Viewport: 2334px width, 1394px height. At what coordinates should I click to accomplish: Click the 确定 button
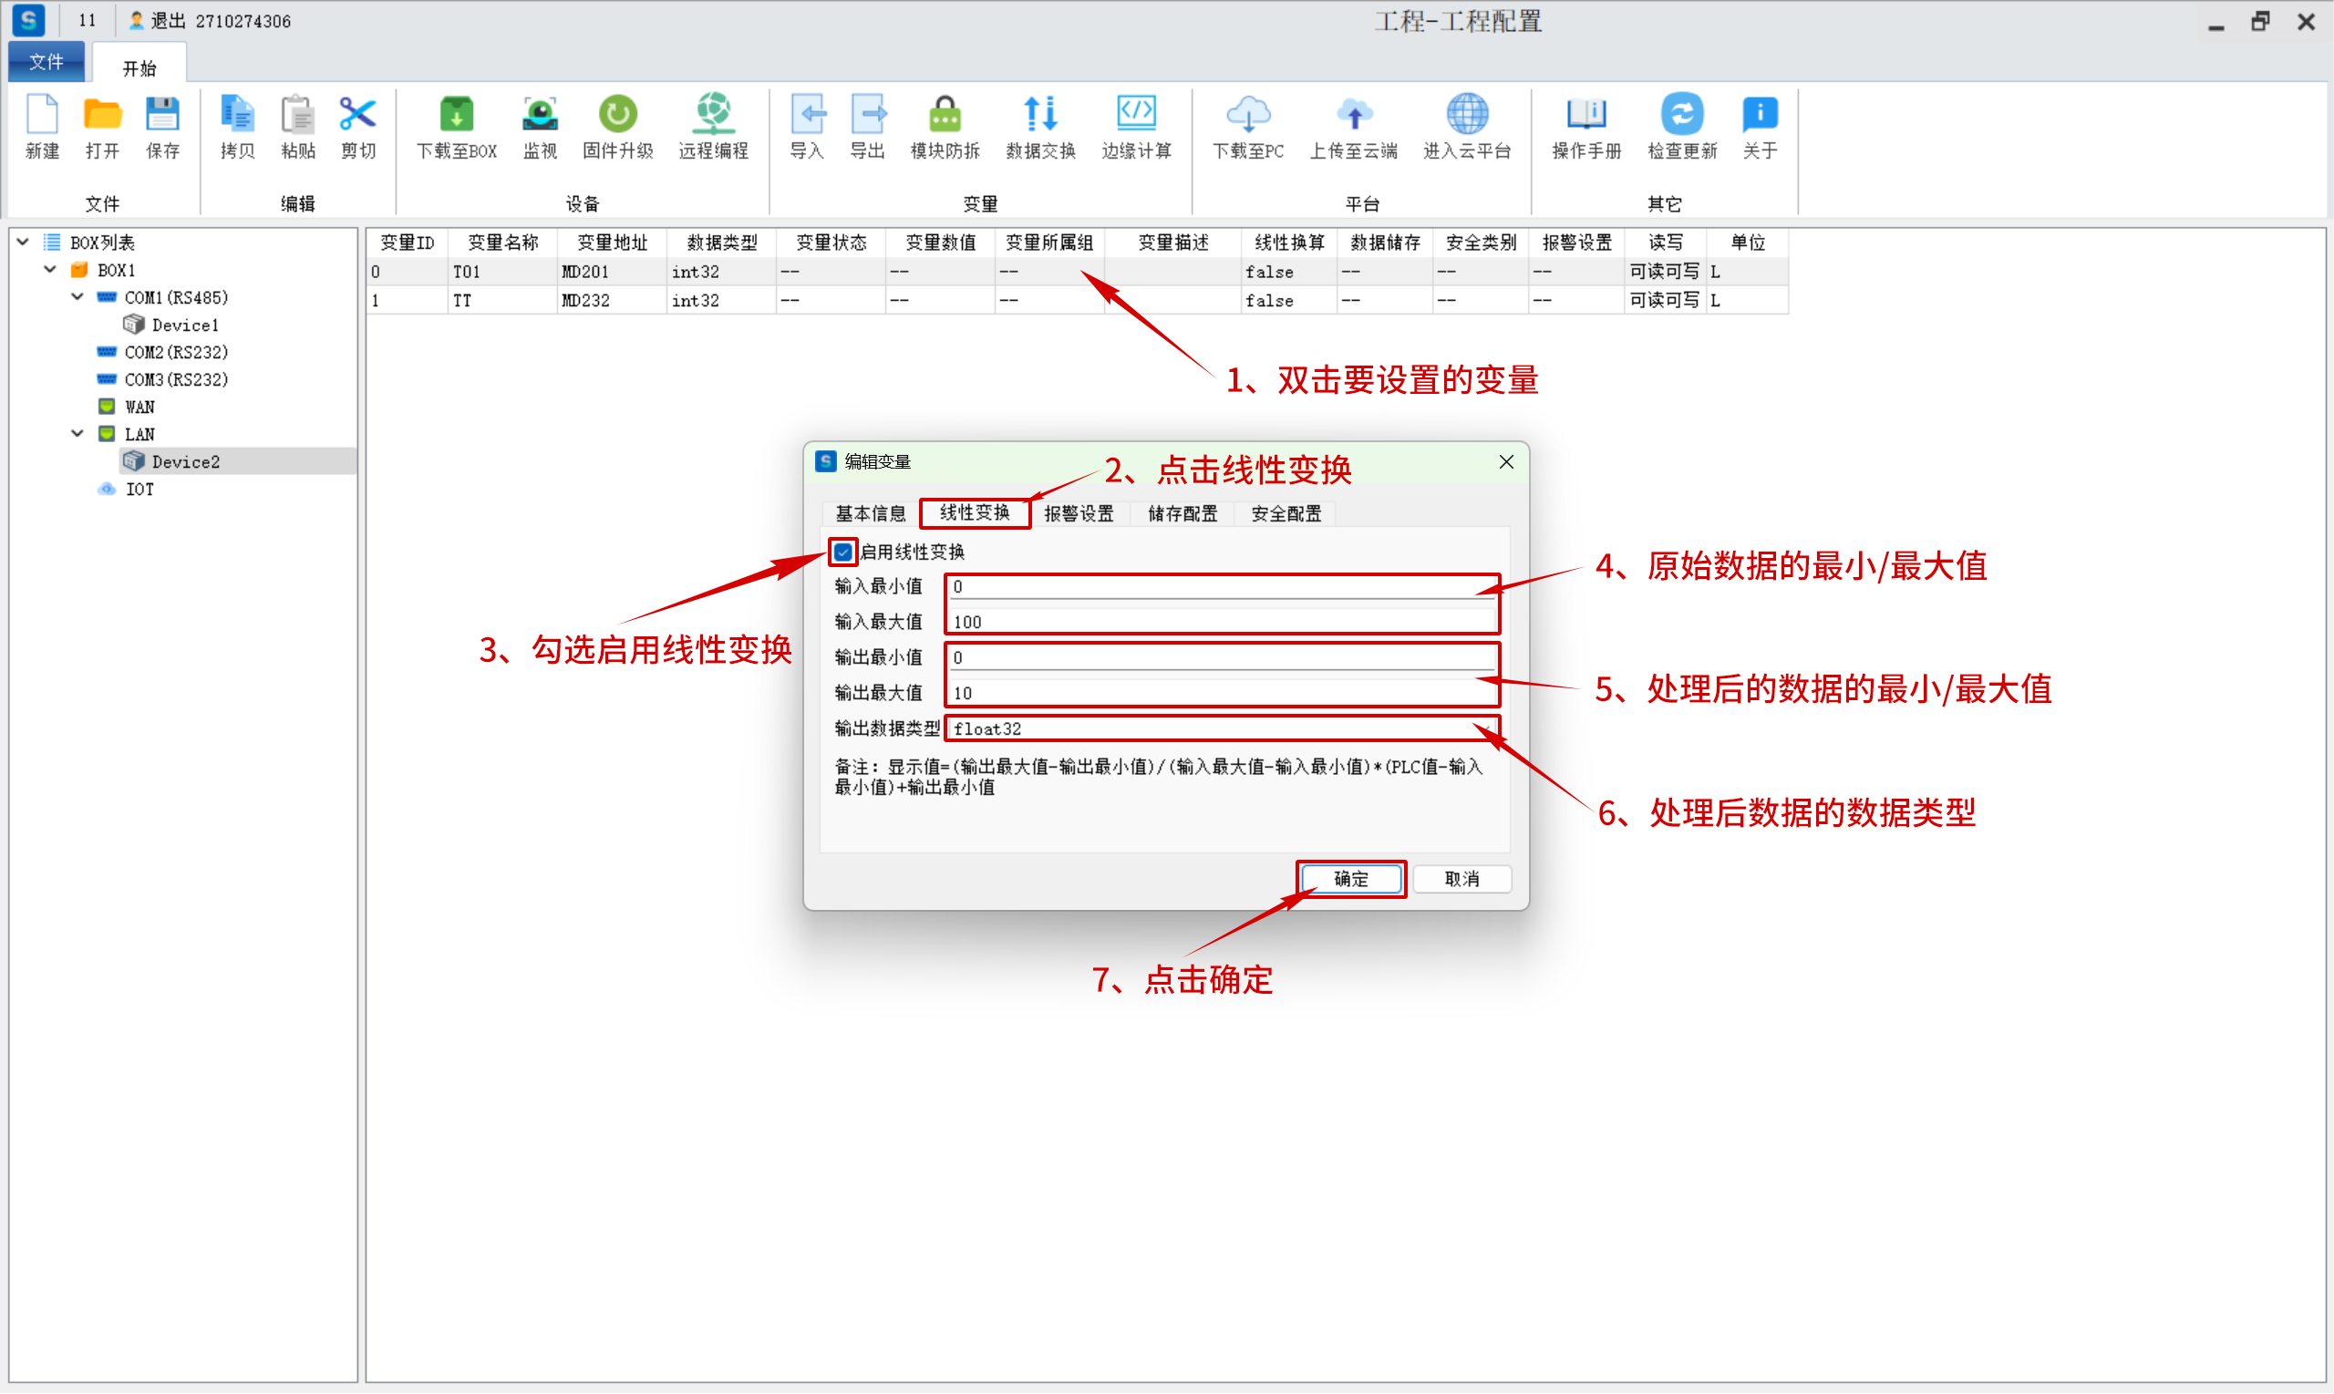click(x=1350, y=879)
